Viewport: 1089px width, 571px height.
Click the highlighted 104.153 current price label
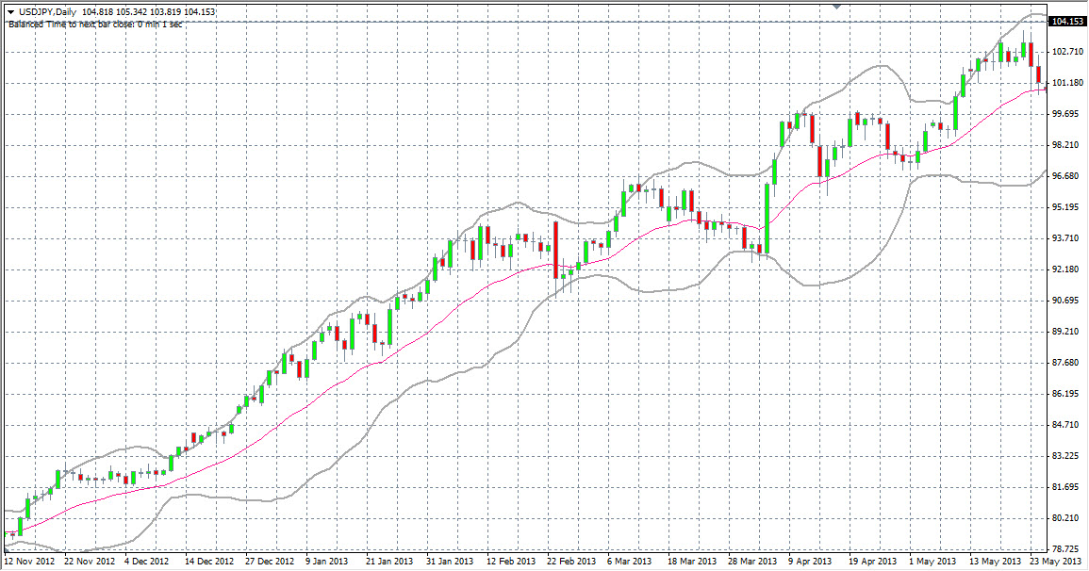coord(1068,21)
